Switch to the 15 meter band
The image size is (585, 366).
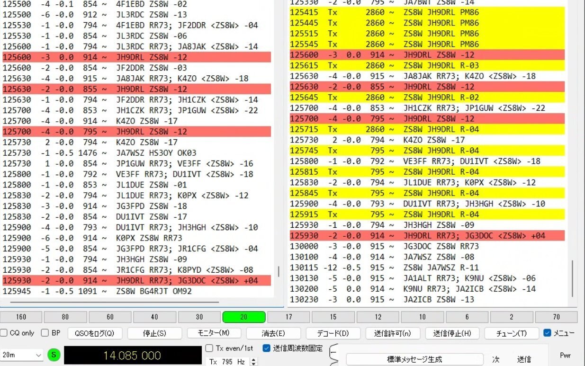tap(333, 317)
